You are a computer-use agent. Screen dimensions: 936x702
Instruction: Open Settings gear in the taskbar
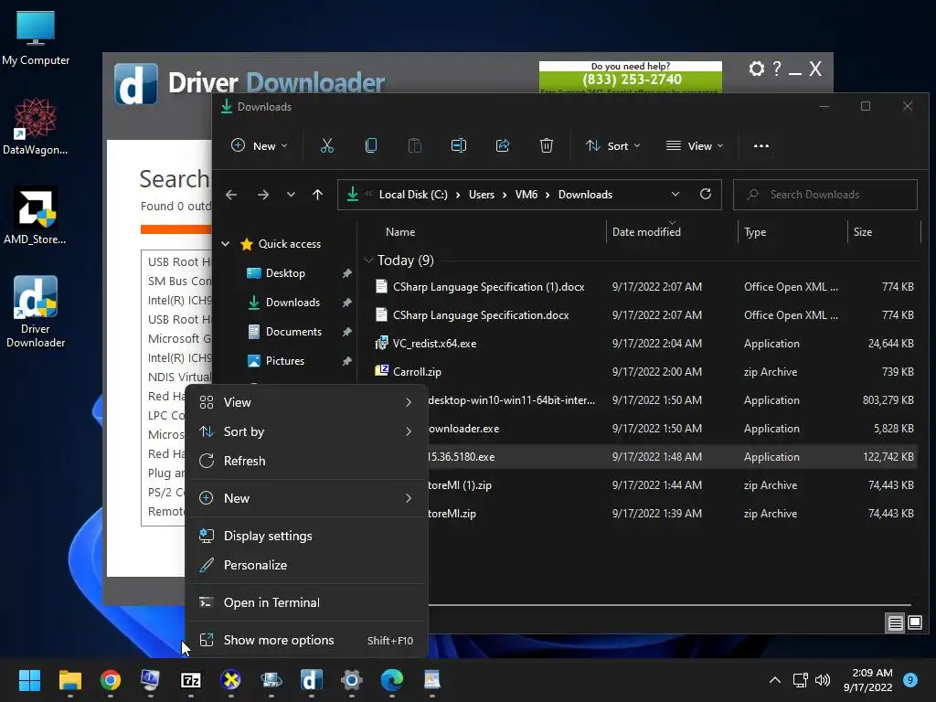click(x=352, y=680)
